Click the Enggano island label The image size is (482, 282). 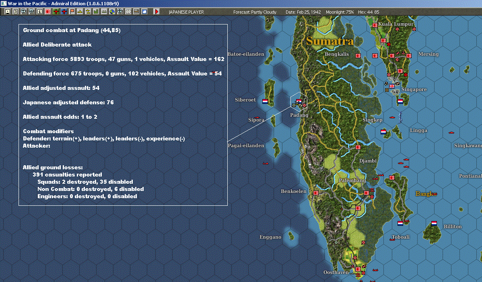pos(270,237)
